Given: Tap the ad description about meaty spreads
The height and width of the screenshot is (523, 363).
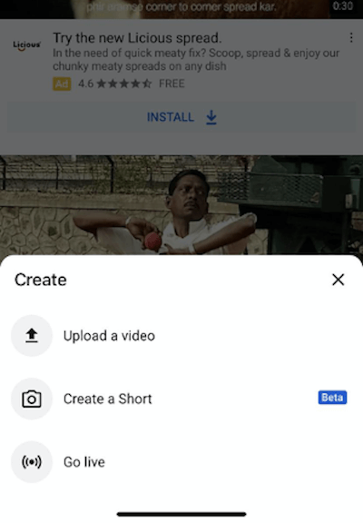Looking at the screenshot, I should pos(196,59).
